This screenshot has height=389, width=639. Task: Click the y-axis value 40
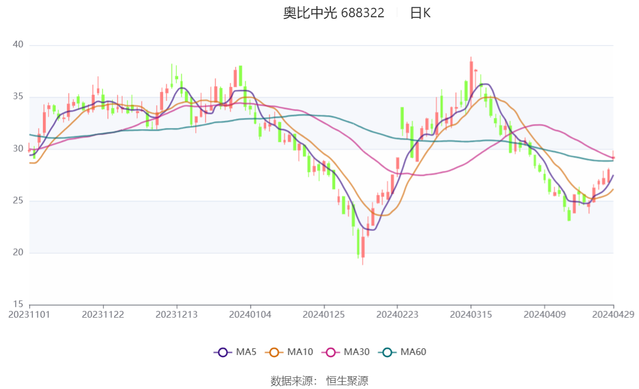pyautogui.click(x=18, y=45)
